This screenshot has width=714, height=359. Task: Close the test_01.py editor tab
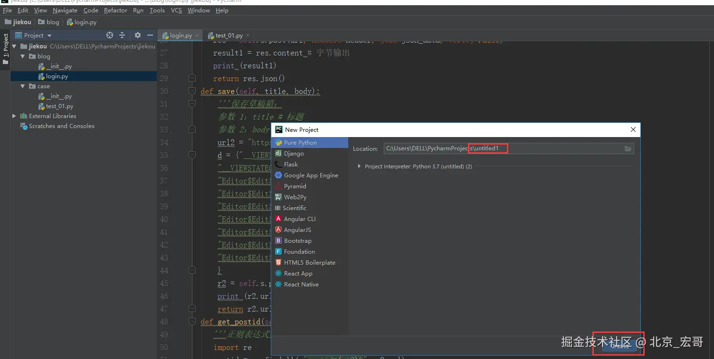248,36
